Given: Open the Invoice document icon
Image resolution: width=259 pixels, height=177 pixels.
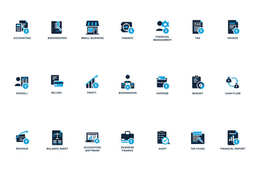Looking at the screenshot, I should (233, 27).
